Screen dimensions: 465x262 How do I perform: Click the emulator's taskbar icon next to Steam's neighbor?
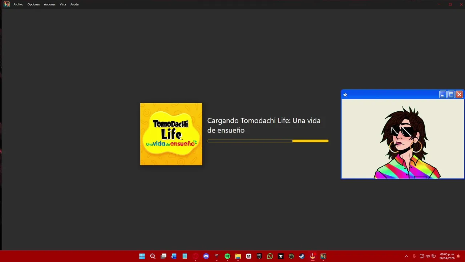[323, 256]
